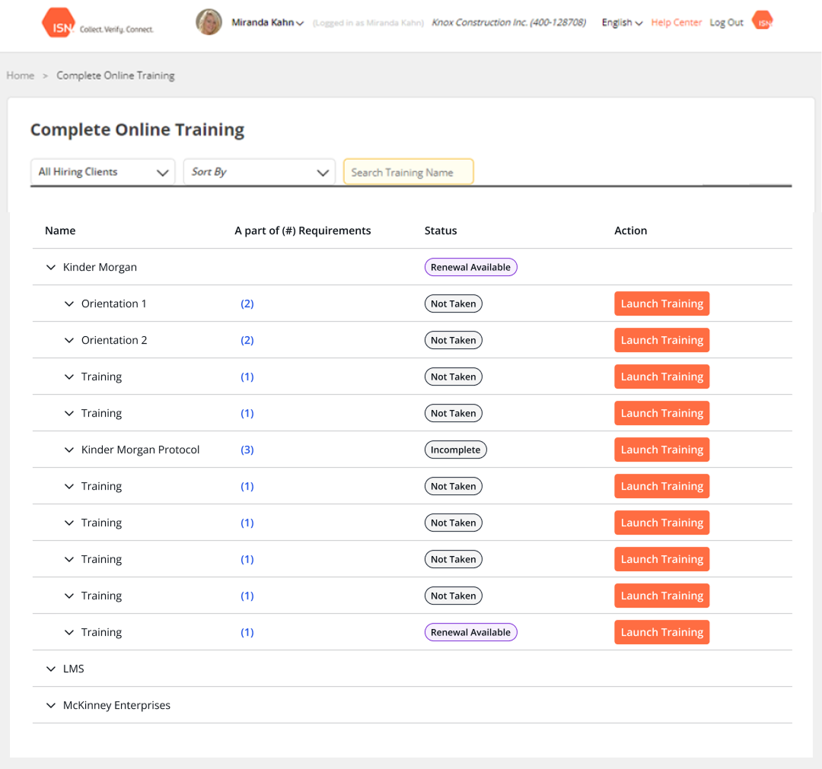The height and width of the screenshot is (769, 822).
Task: Open the (1) link in the Renewal Available Training row
Action: click(247, 632)
